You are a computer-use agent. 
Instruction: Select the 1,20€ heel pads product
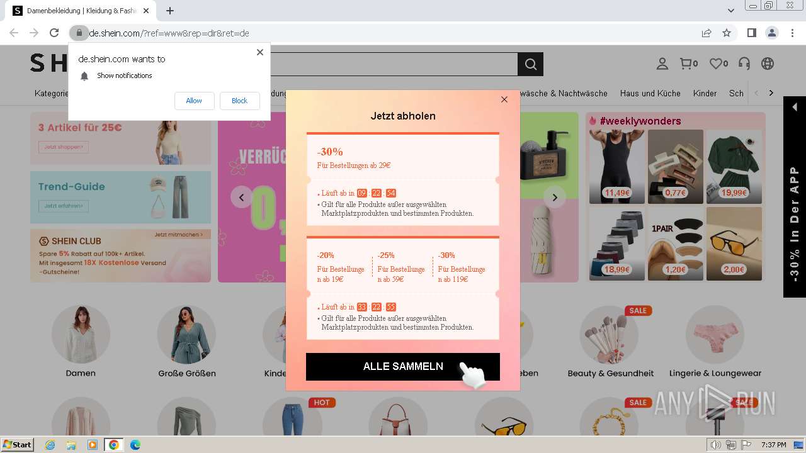675,243
